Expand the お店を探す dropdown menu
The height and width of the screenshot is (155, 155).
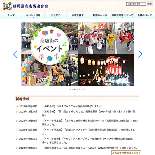pyautogui.click(x=78, y=15)
